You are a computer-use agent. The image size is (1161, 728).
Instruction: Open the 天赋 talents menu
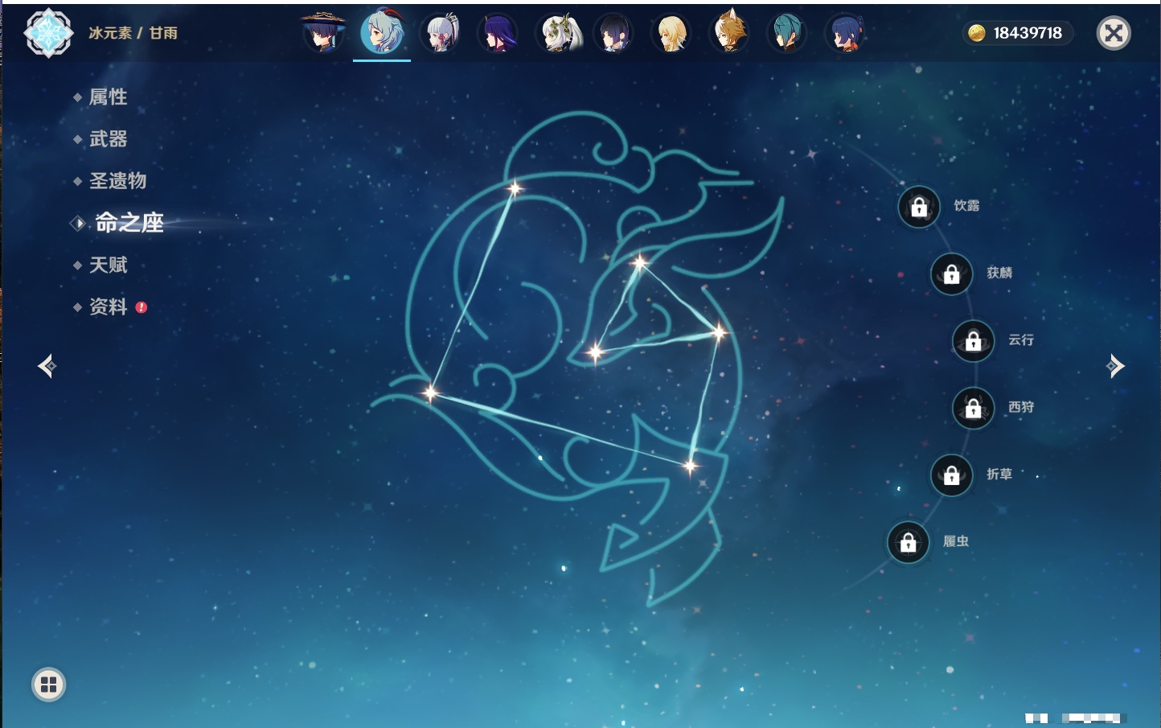coord(108,265)
